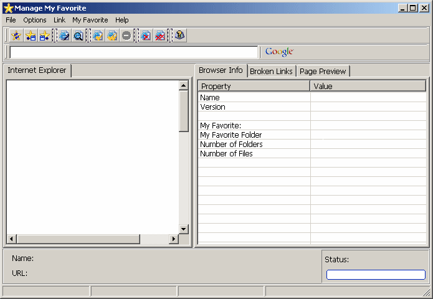433x299 pixels.
Task: Click the Value column header
Action: tap(368, 86)
